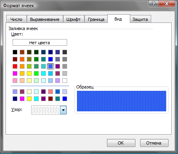Switch to the Выравнивание tab
The height and width of the screenshot is (154, 178).
point(45,19)
